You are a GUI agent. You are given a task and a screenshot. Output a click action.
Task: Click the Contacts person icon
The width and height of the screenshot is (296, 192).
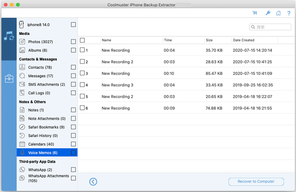[x=22, y=67]
